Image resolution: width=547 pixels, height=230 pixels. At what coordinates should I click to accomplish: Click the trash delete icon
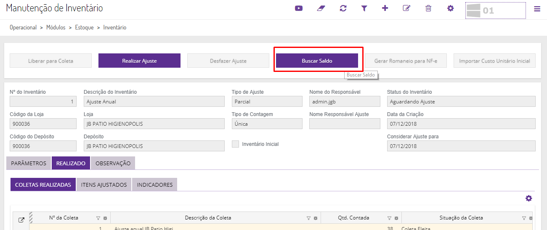(x=428, y=8)
